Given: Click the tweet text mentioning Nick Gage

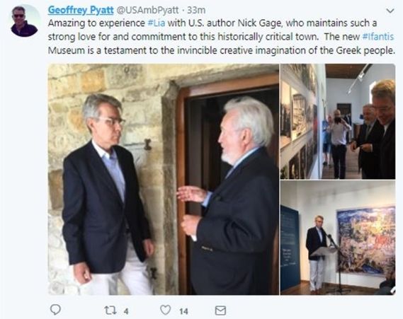Looking at the screenshot, I should click(x=212, y=23).
